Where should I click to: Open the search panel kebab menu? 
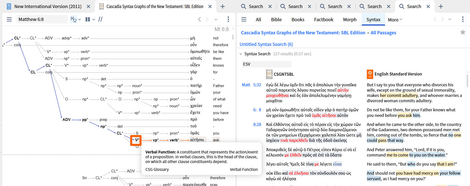463,19
